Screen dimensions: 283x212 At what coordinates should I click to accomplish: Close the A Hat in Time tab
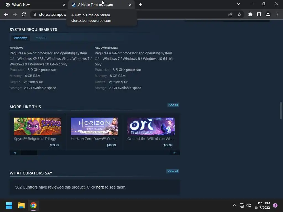[130, 5]
